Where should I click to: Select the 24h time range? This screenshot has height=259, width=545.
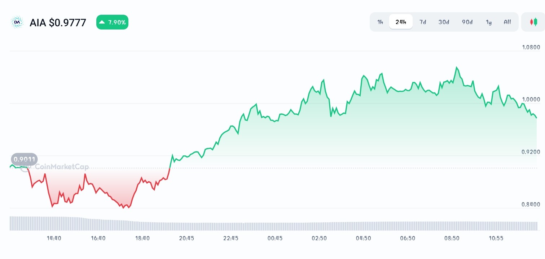(x=400, y=22)
